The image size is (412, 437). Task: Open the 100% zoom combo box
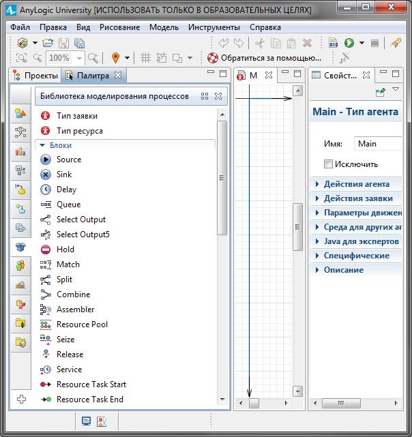[65, 58]
